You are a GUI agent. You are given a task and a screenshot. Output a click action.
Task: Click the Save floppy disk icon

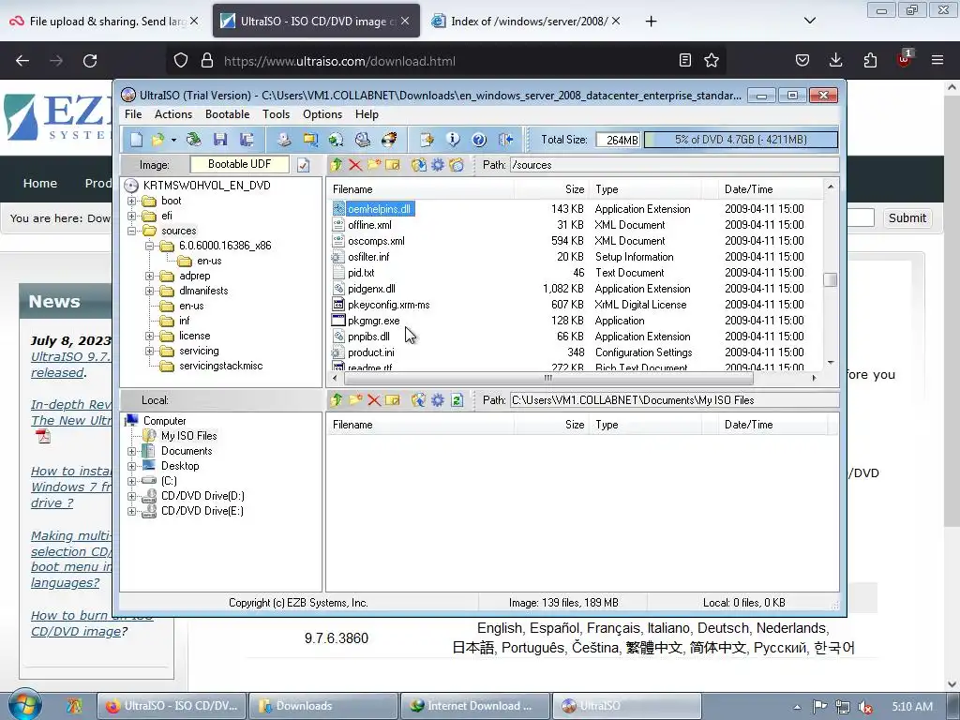click(220, 140)
